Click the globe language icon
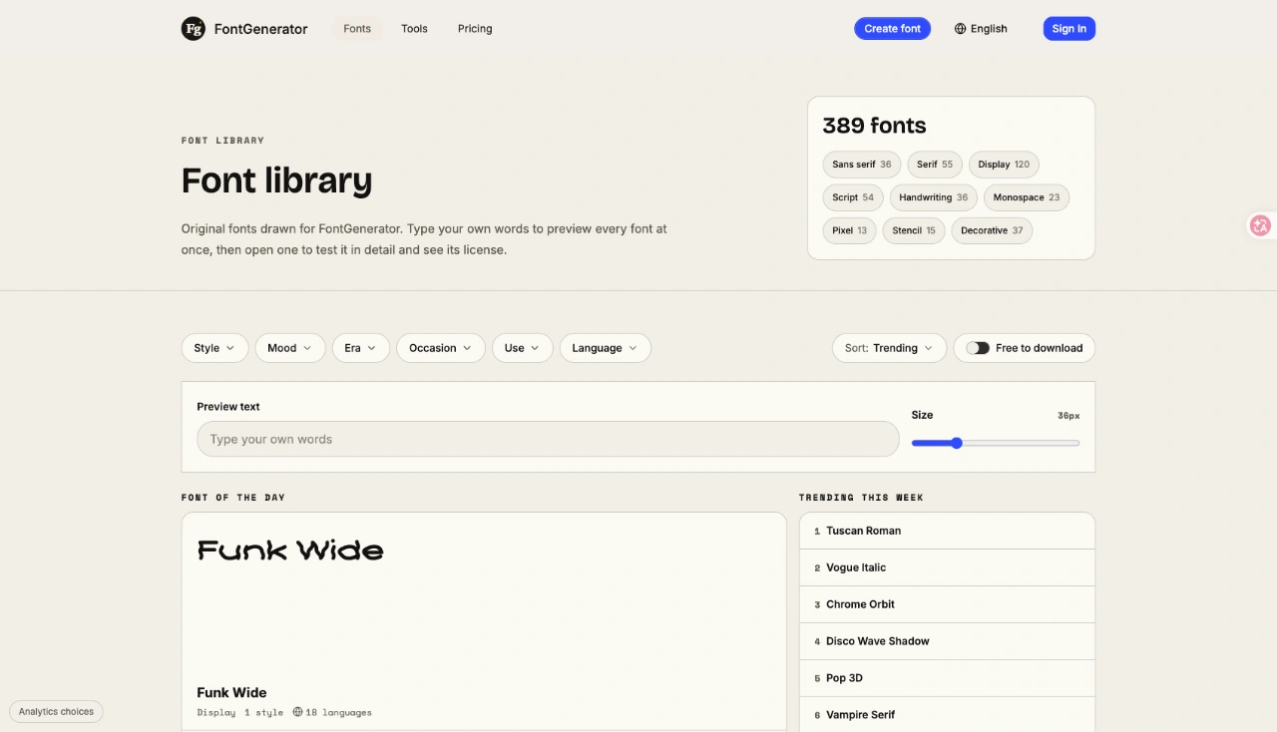Viewport: 1277px width, 732px height. (x=960, y=29)
